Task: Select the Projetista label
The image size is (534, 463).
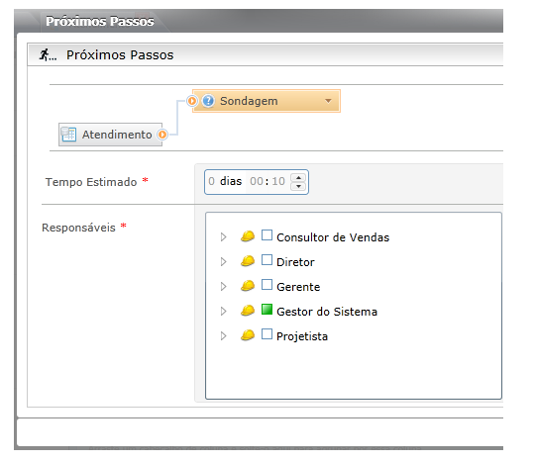Action: click(302, 336)
